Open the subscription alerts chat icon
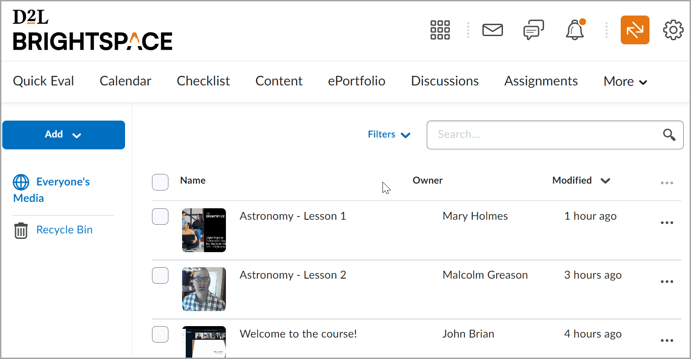 [534, 30]
